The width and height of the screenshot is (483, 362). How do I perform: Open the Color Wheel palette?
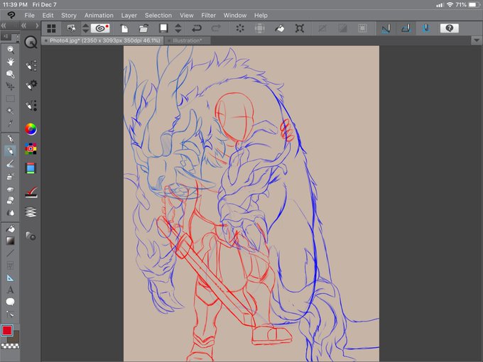pos(31,129)
